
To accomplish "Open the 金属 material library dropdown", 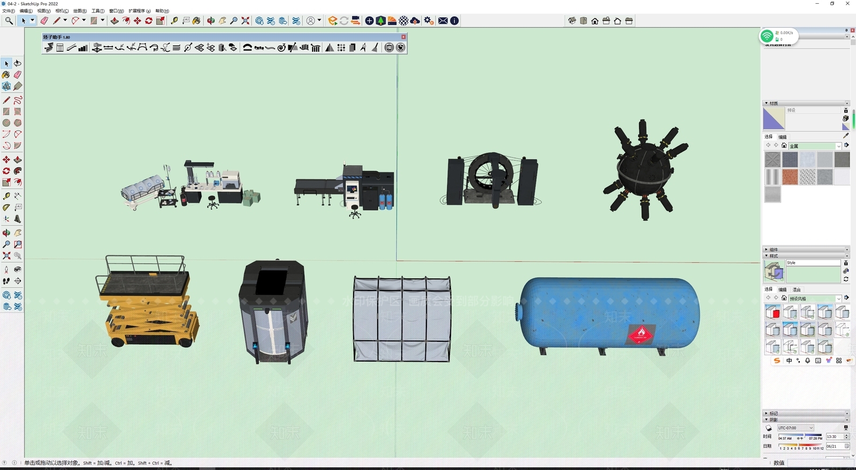I will (x=838, y=146).
